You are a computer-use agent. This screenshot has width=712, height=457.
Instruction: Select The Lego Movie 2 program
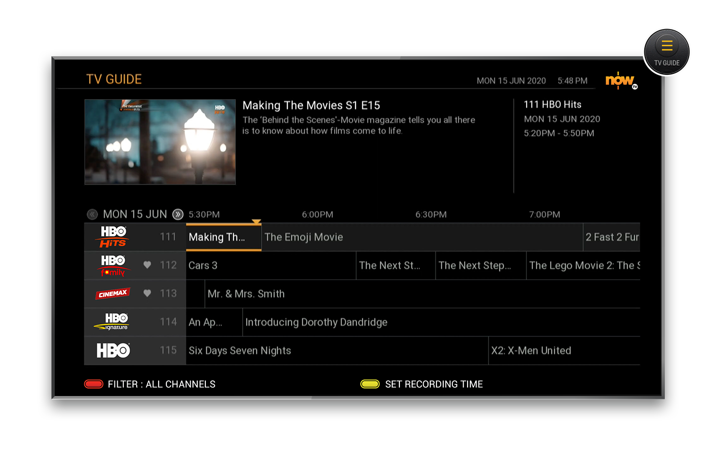pyautogui.click(x=583, y=265)
